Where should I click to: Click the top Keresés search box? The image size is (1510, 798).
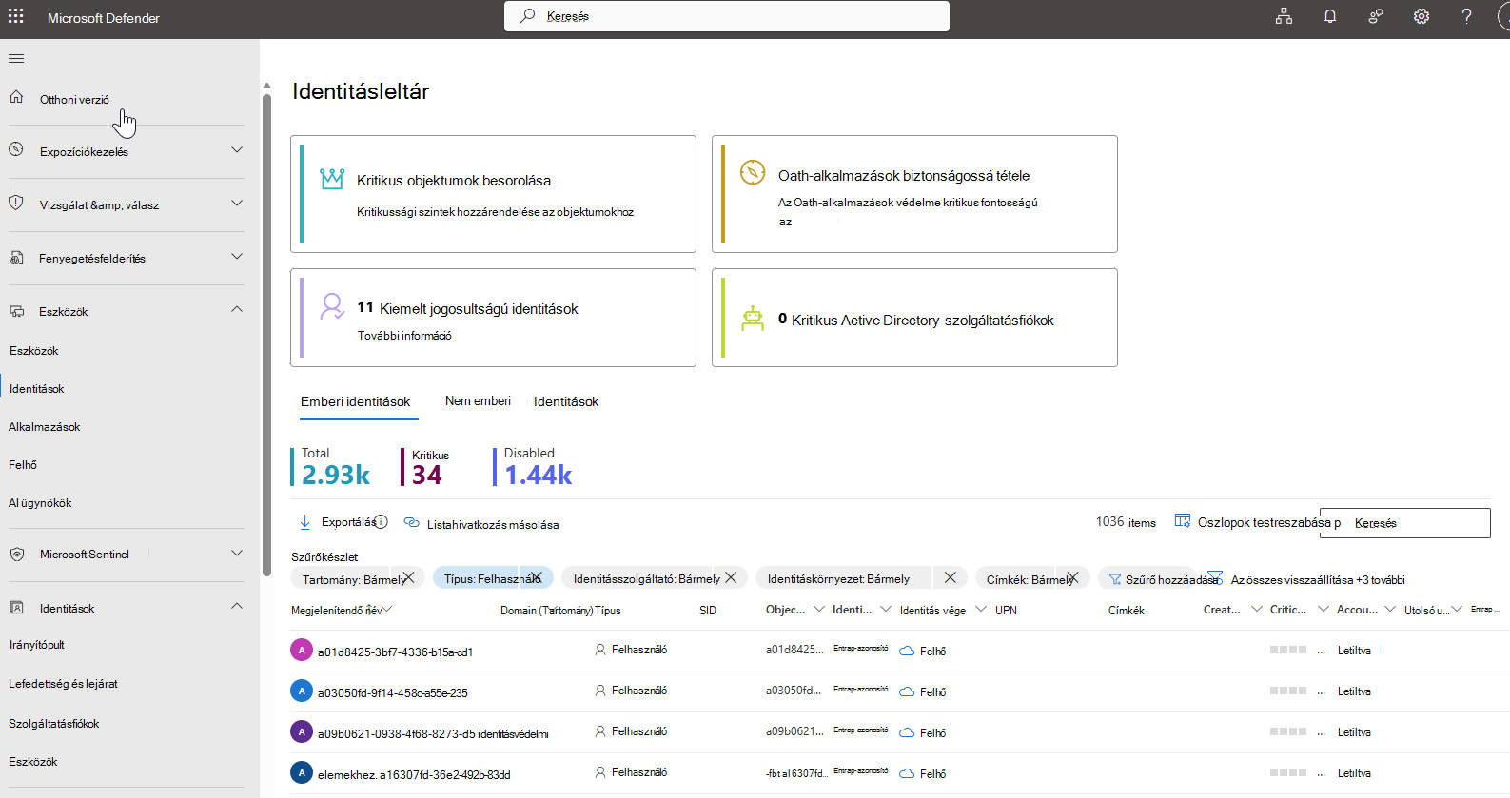[727, 16]
